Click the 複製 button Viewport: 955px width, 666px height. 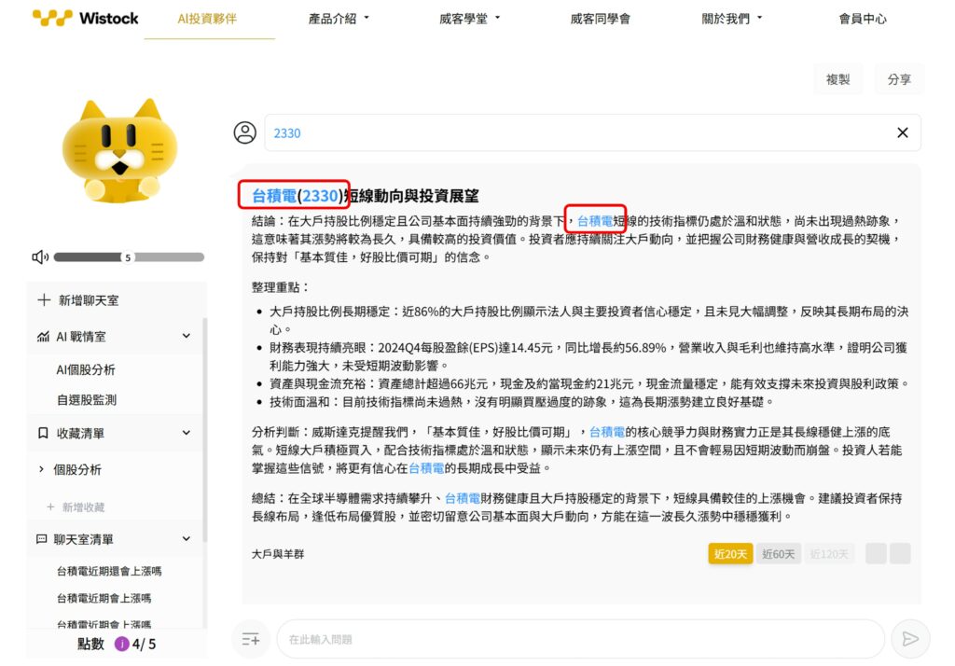tap(837, 79)
